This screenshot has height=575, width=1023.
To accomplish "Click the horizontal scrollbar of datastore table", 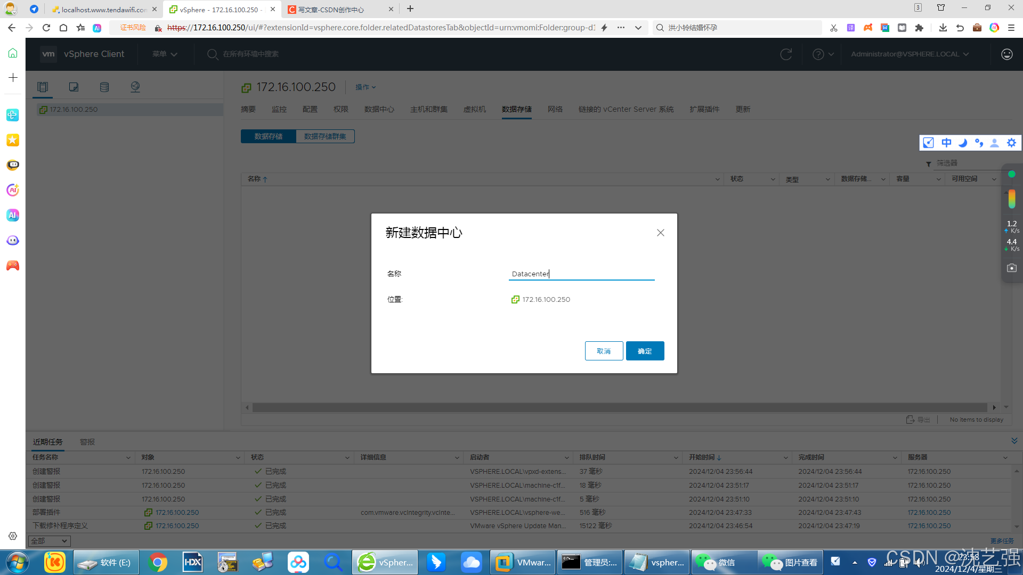I will click(619, 407).
